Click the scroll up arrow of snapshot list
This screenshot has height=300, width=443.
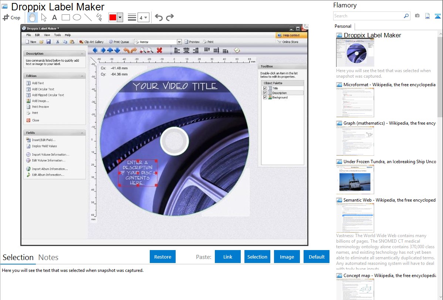click(440, 34)
